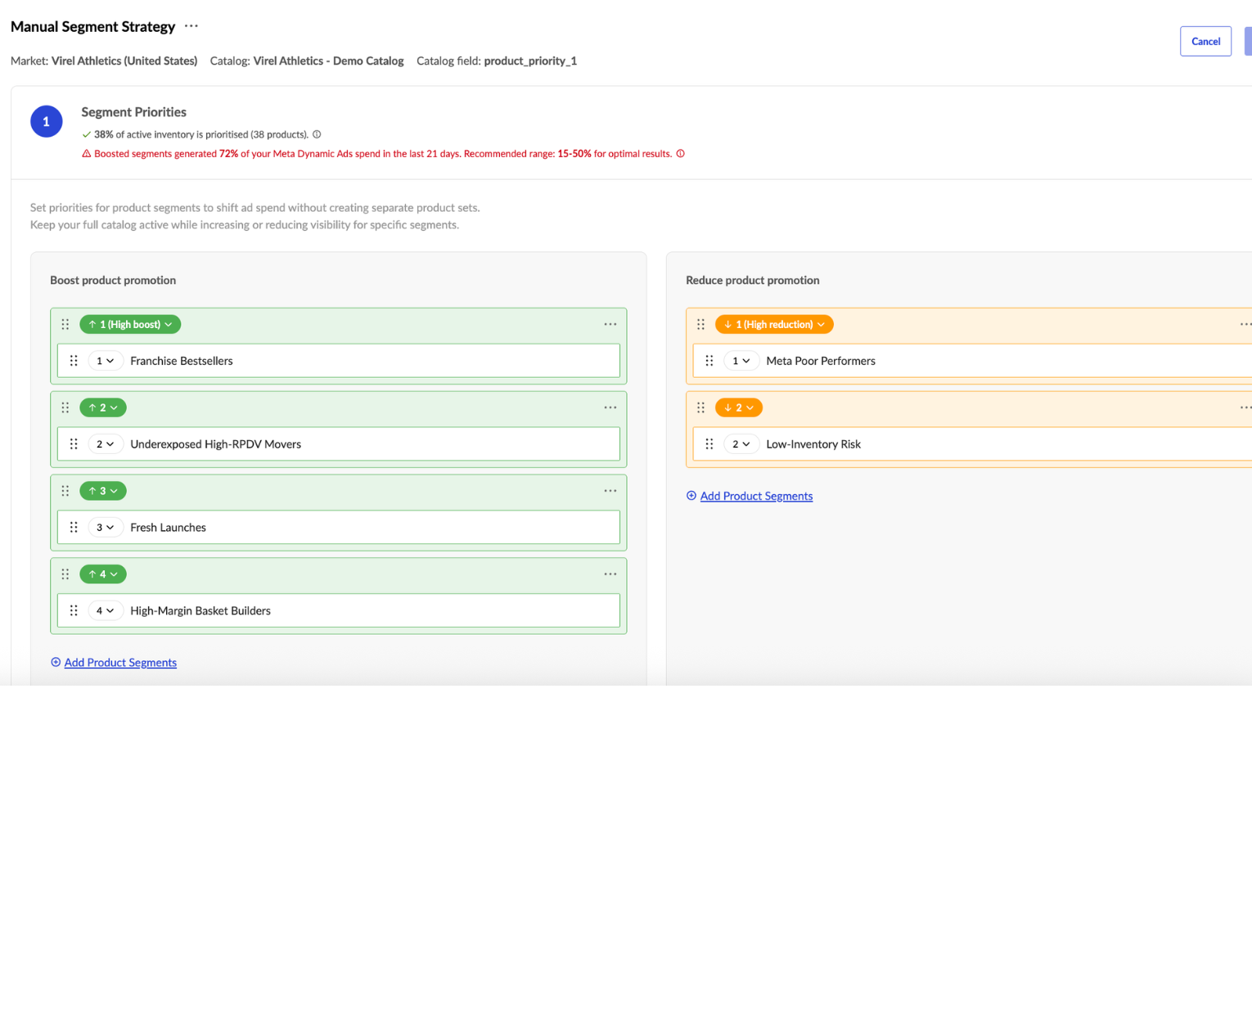Grab the Underexposed High-RPDV Movers drag handle
1252x1017 pixels.
(74, 444)
